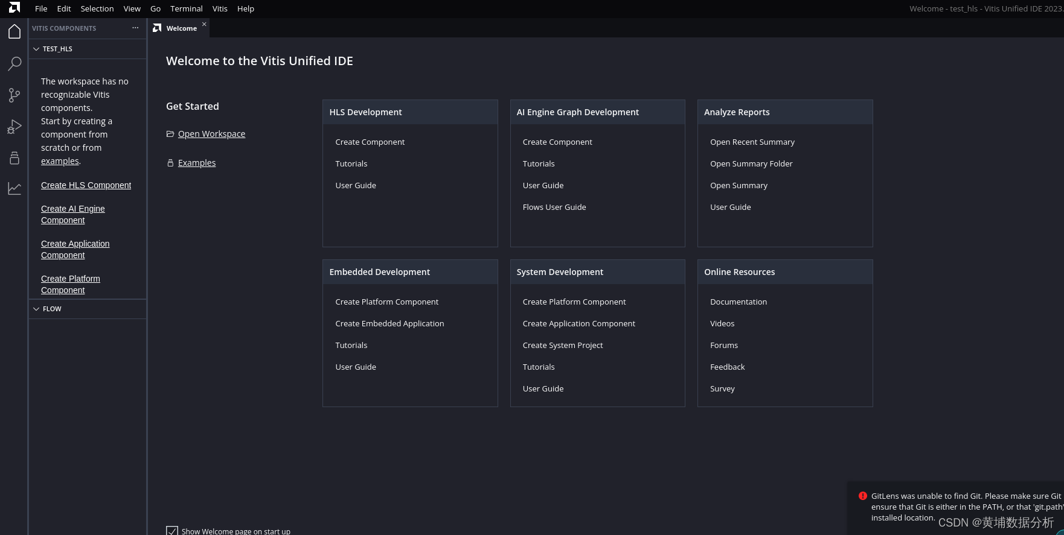Toggle Show Welcome page on start up
1064x535 pixels.
172,531
